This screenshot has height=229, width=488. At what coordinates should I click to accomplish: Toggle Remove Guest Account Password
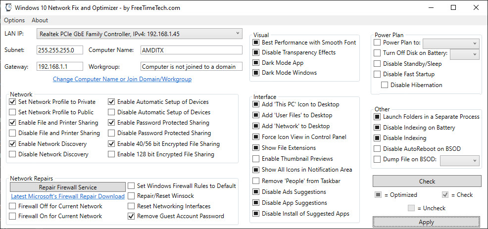click(x=131, y=216)
